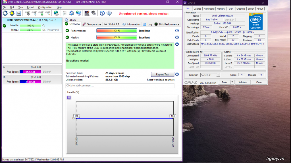Click the Performance 100 % progress bar

click(117, 31)
